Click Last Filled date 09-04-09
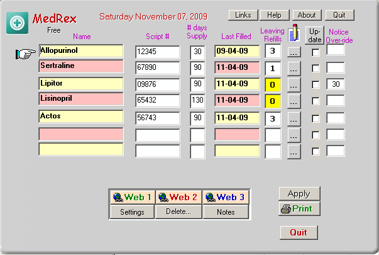The image size is (379, 255). click(x=237, y=51)
